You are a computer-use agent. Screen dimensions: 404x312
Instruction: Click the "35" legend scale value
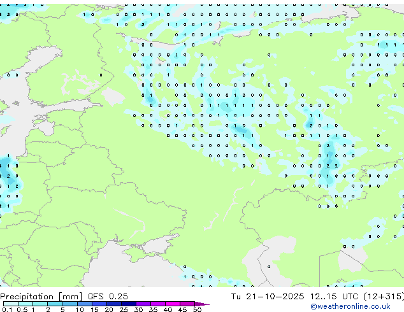[x=153, y=309]
